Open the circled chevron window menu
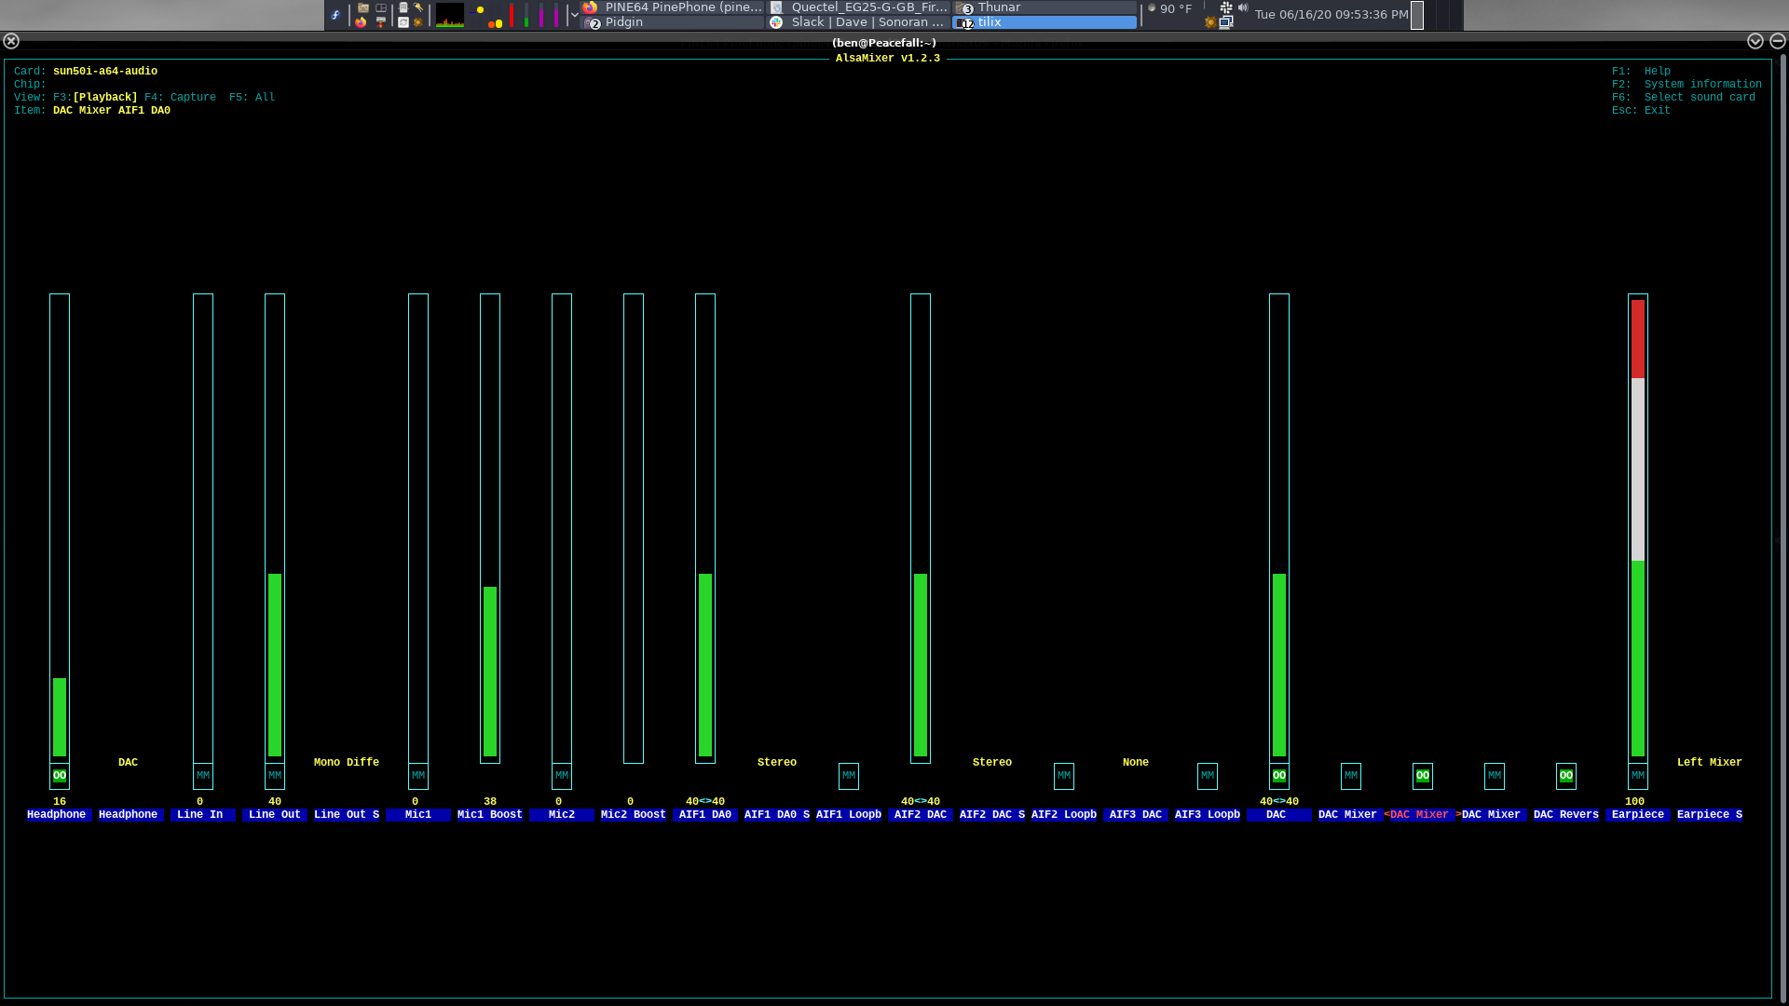This screenshot has height=1006, width=1789. pyautogui.click(x=1755, y=41)
